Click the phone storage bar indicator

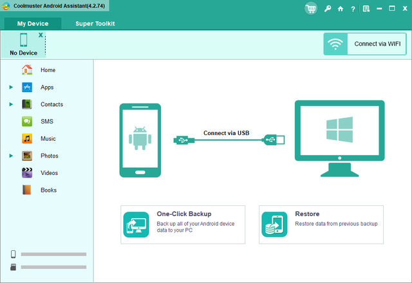pyautogui.click(x=53, y=254)
